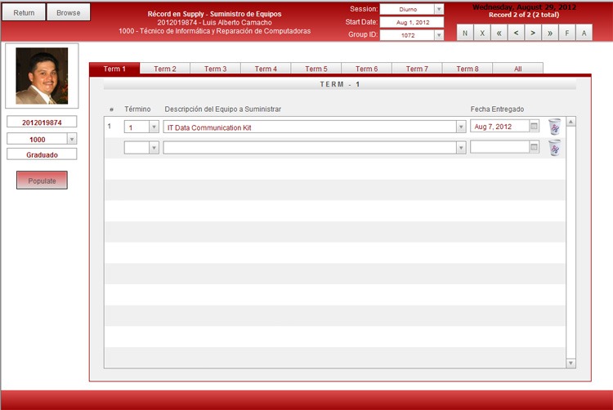Screen dimensions: 613x410
Task: Click the Término column header
Action: [x=137, y=109]
